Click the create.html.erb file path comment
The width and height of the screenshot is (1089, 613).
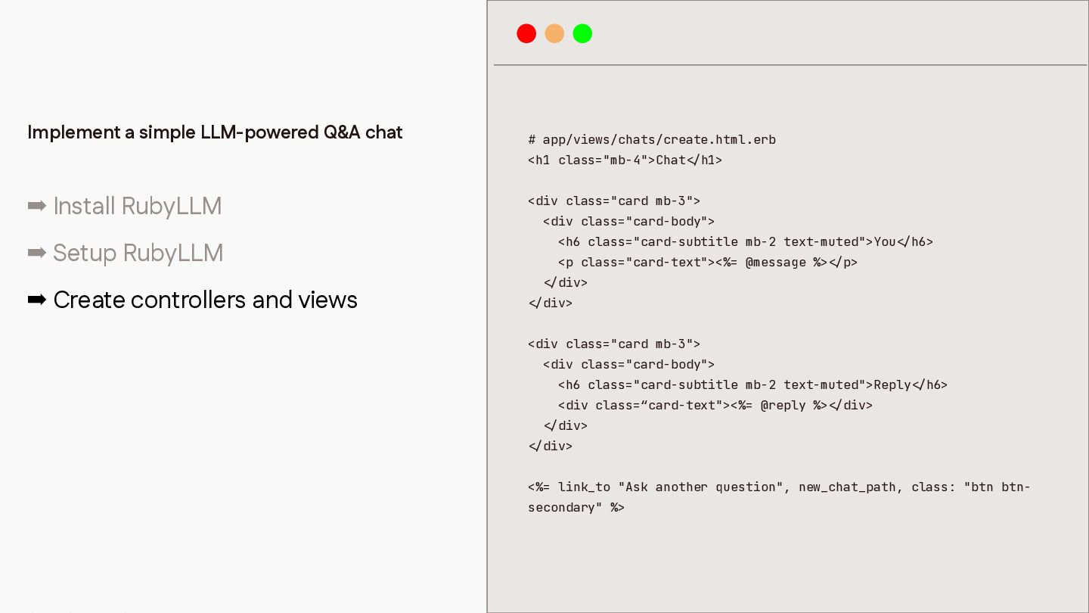tap(652, 139)
